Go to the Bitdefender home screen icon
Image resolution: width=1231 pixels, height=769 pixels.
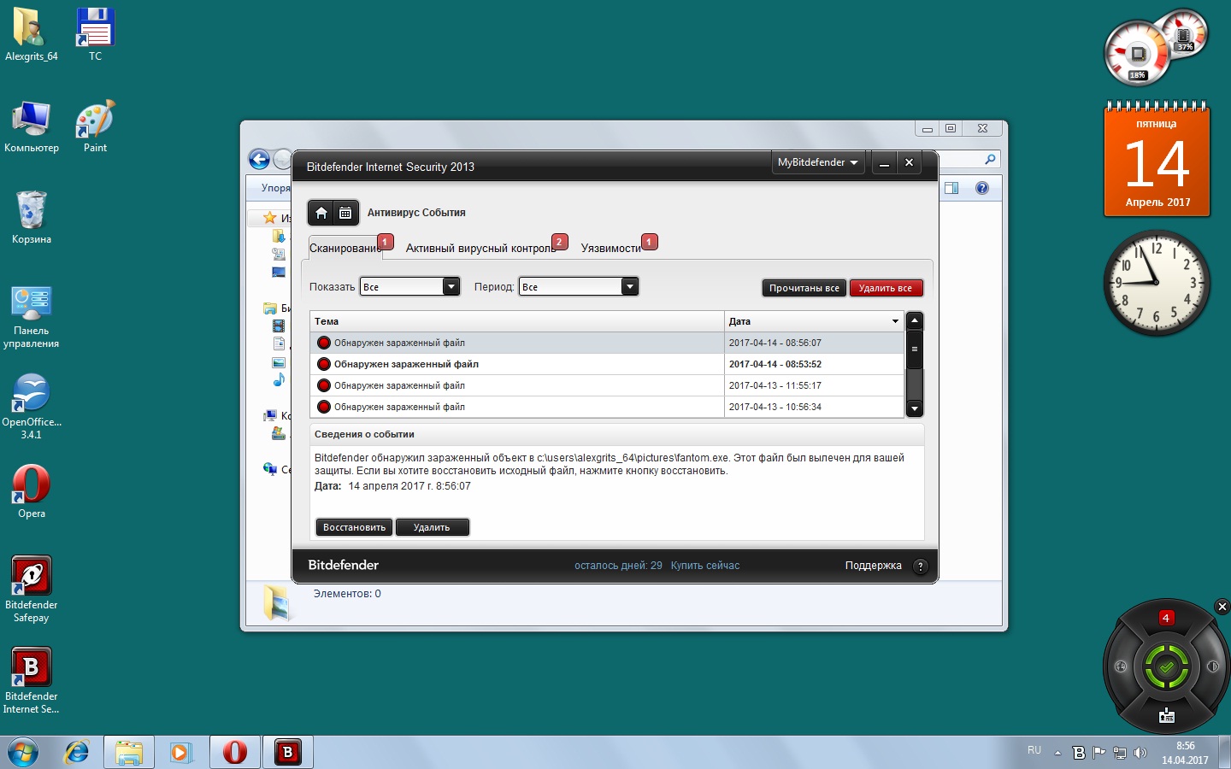[321, 213]
